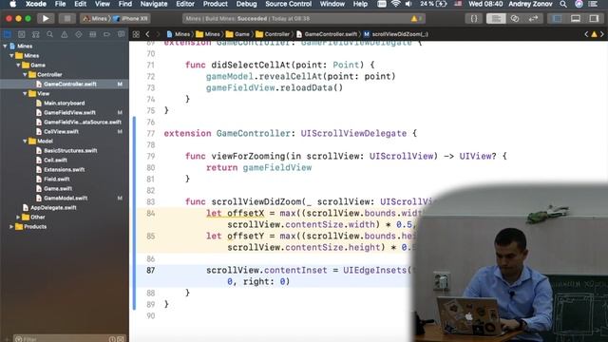Collapse the View folder
The height and width of the screenshot is (342, 608).
coord(25,93)
